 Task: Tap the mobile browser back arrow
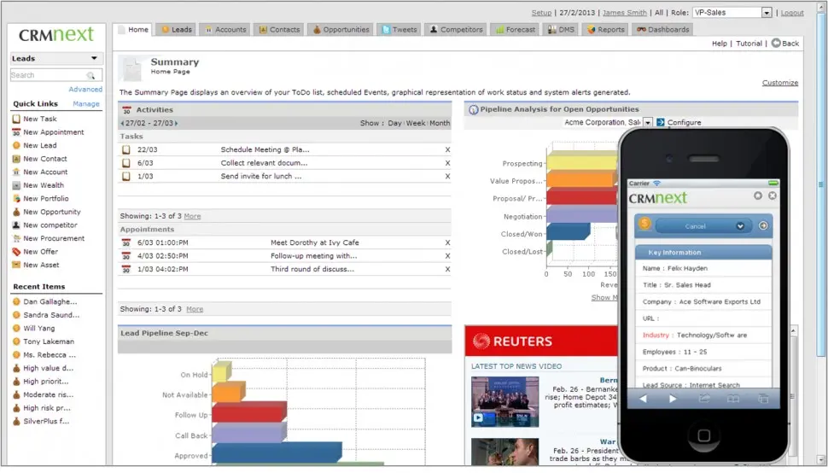pos(644,399)
